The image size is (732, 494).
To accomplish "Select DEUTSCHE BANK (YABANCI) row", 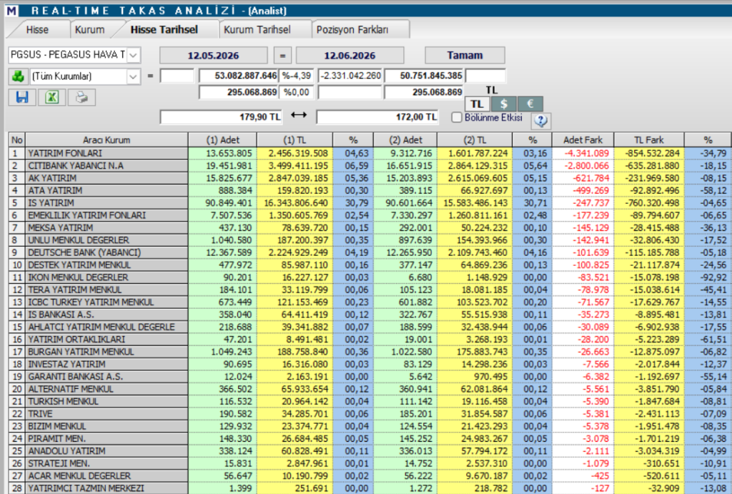I will click(x=370, y=252).
